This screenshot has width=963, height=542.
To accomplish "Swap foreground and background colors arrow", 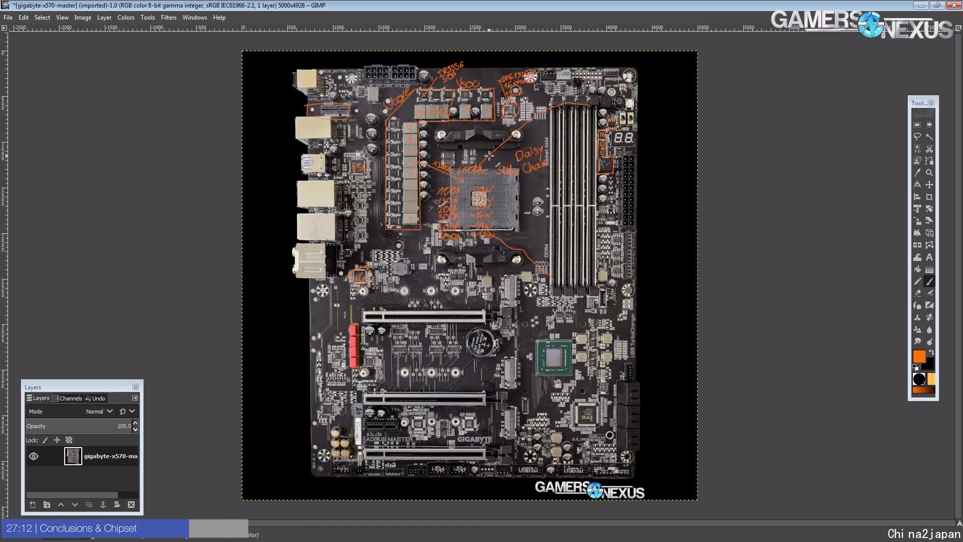I will pyautogui.click(x=931, y=352).
